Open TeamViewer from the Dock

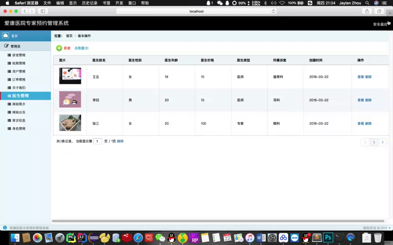pyautogui.click(x=294, y=238)
